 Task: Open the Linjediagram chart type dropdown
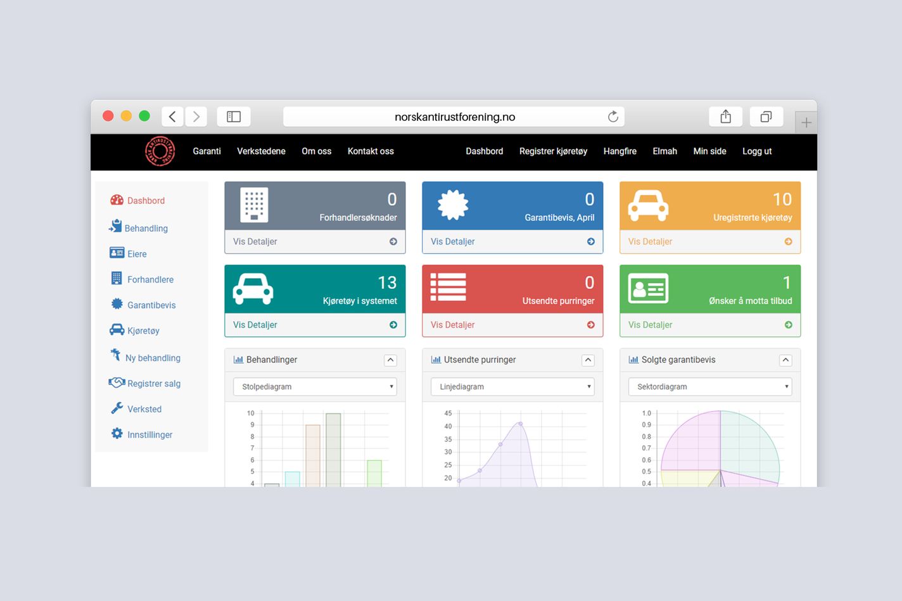(x=512, y=386)
